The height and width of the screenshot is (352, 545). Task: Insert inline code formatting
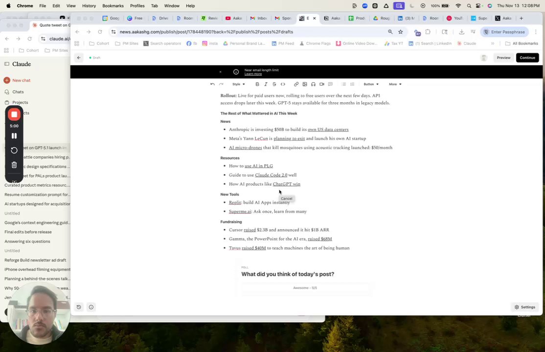click(x=283, y=84)
